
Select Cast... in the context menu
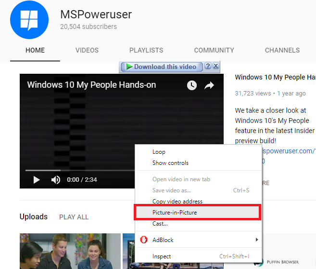pos(198,224)
